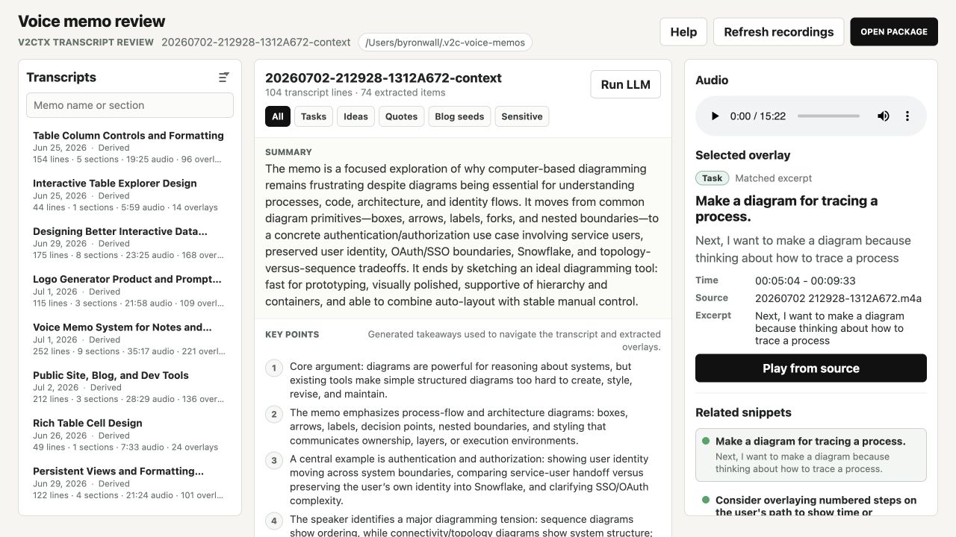Run the LLM on this transcript
This screenshot has height=537, width=956.
click(x=626, y=84)
